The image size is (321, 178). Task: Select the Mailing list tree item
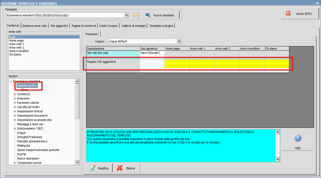[24, 146]
